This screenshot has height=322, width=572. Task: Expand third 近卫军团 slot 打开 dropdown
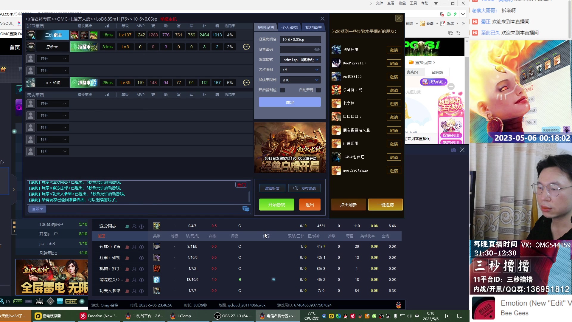[x=53, y=59]
